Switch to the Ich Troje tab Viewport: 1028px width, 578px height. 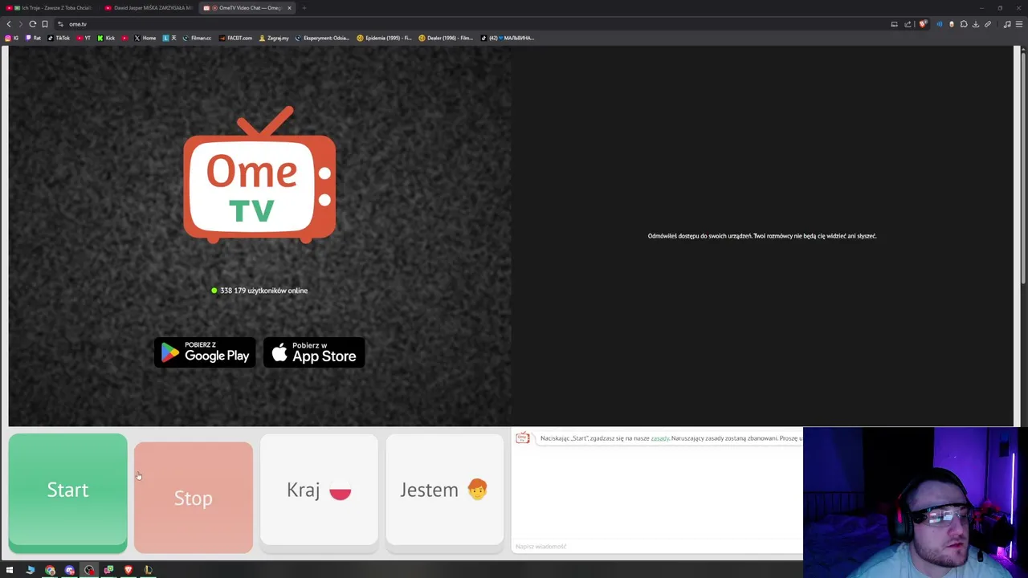pos(51,8)
